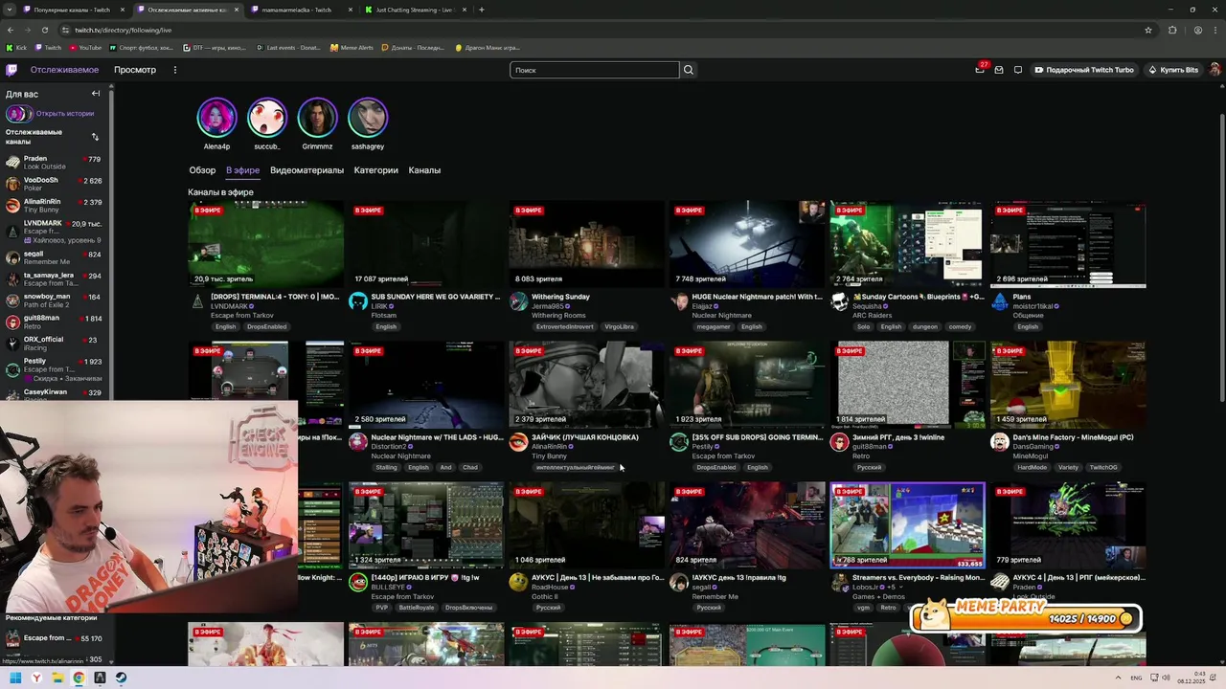Open Withering Sunday stream thumbnail
The width and height of the screenshot is (1226, 689).
coord(586,244)
